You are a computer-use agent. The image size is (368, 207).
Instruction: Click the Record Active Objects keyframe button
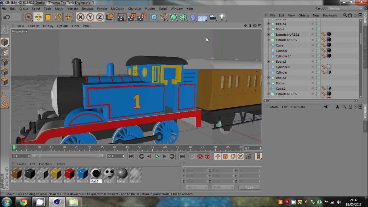coord(192,156)
